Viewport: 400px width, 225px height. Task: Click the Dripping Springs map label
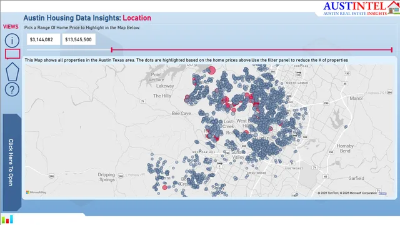[x=107, y=177]
